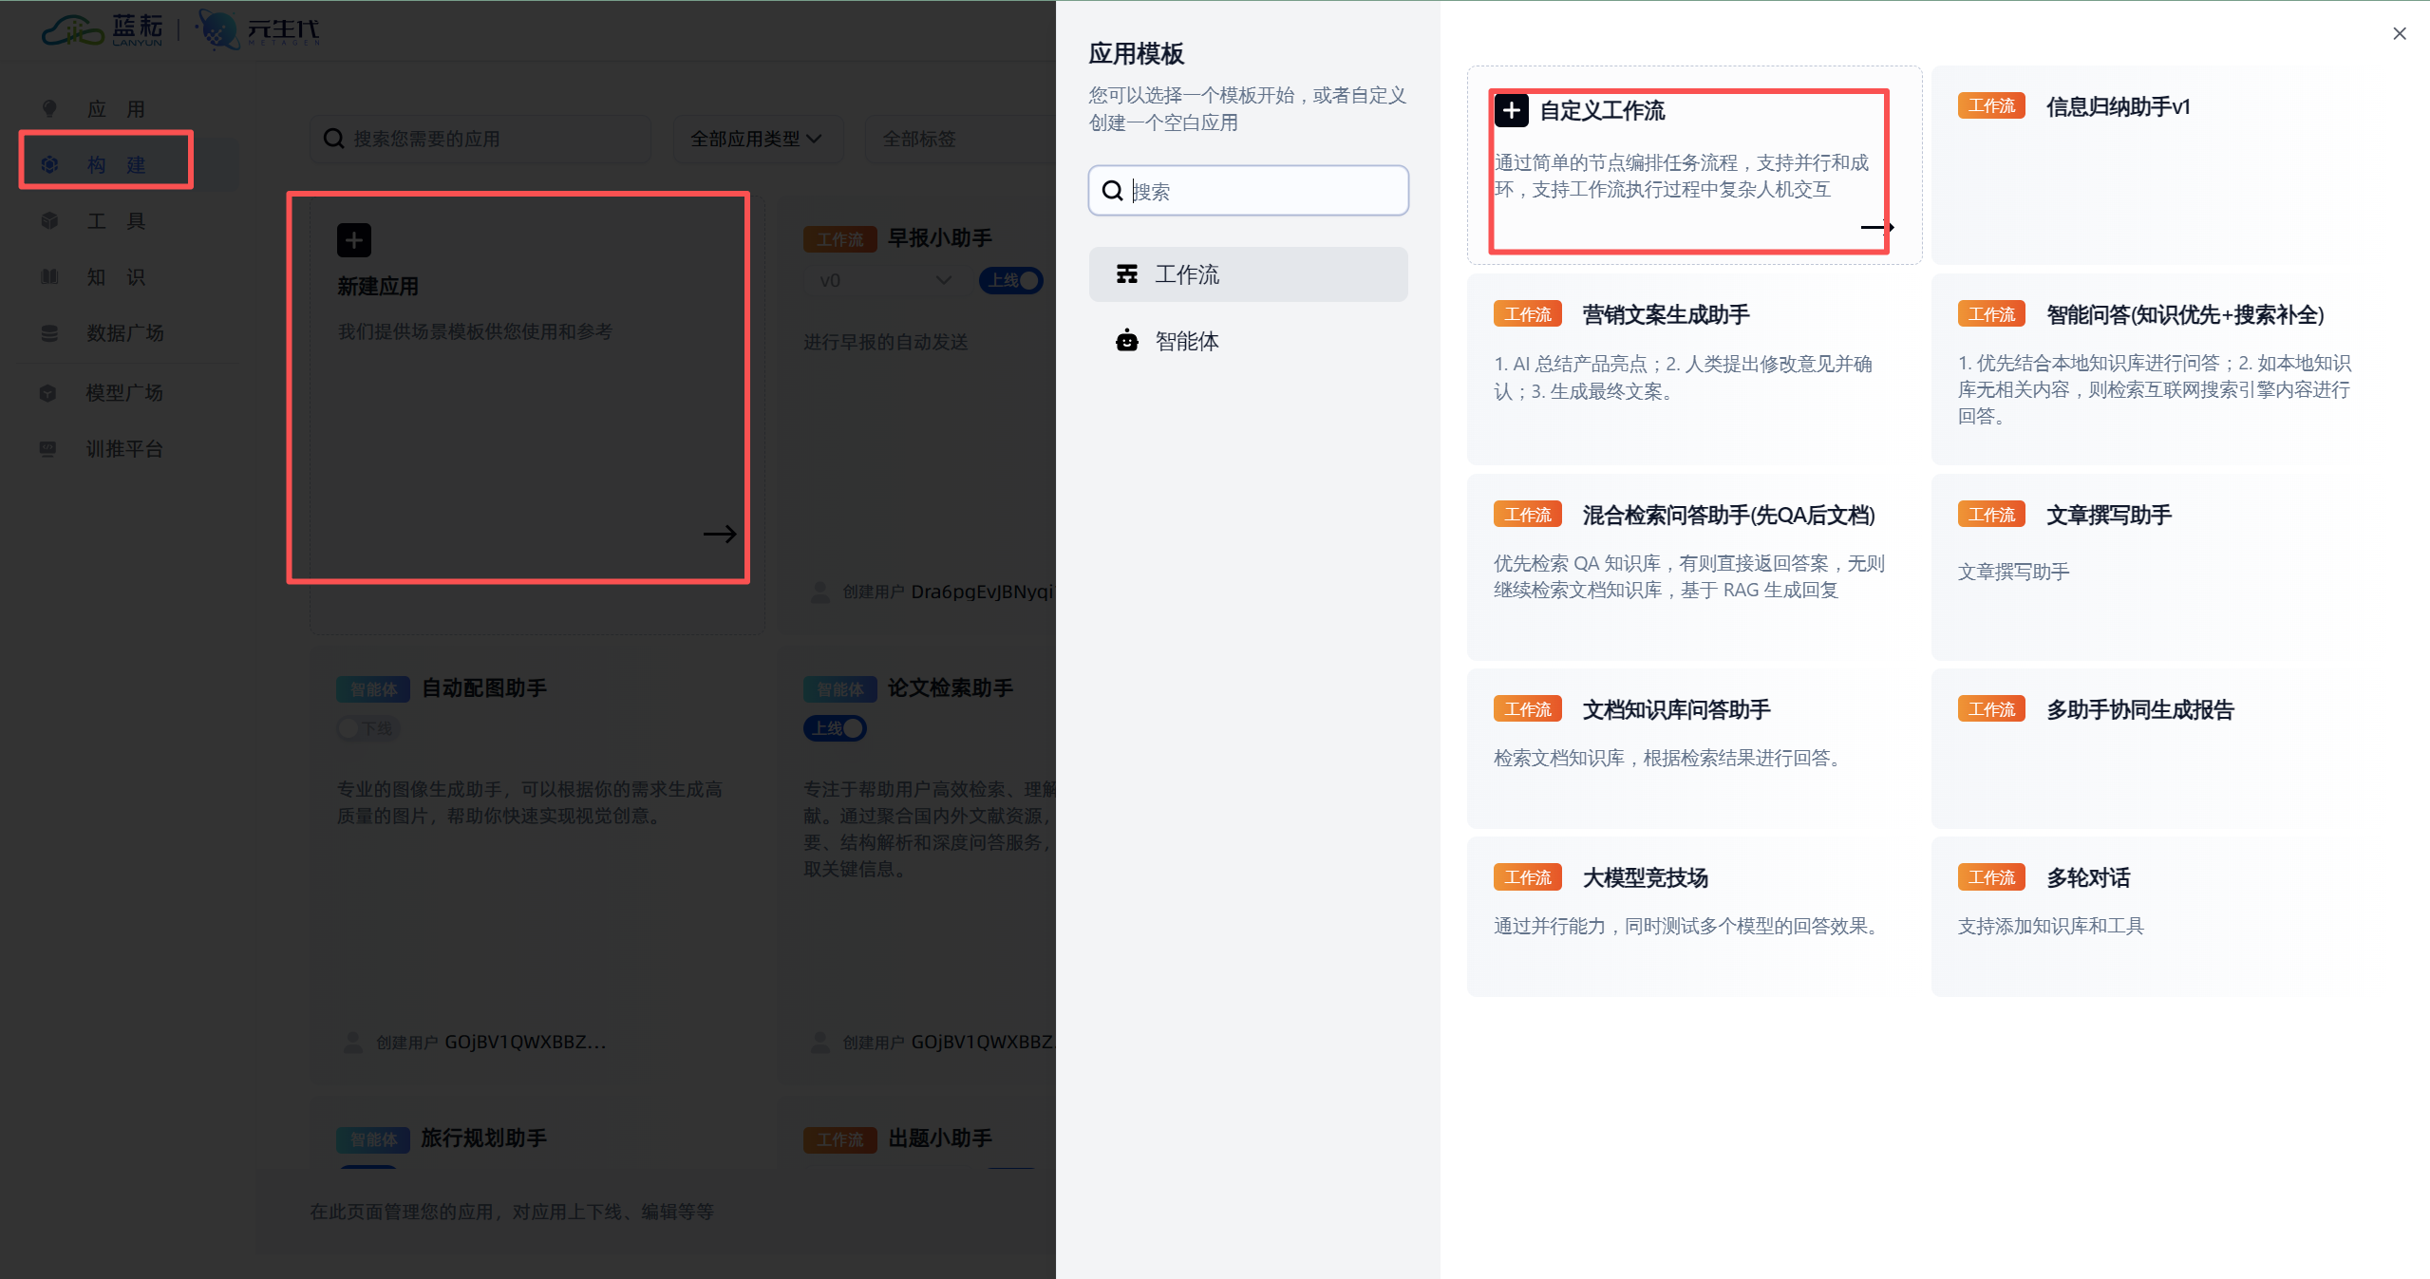
Task: Open 全部应用类型 dropdown
Action: 757,139
